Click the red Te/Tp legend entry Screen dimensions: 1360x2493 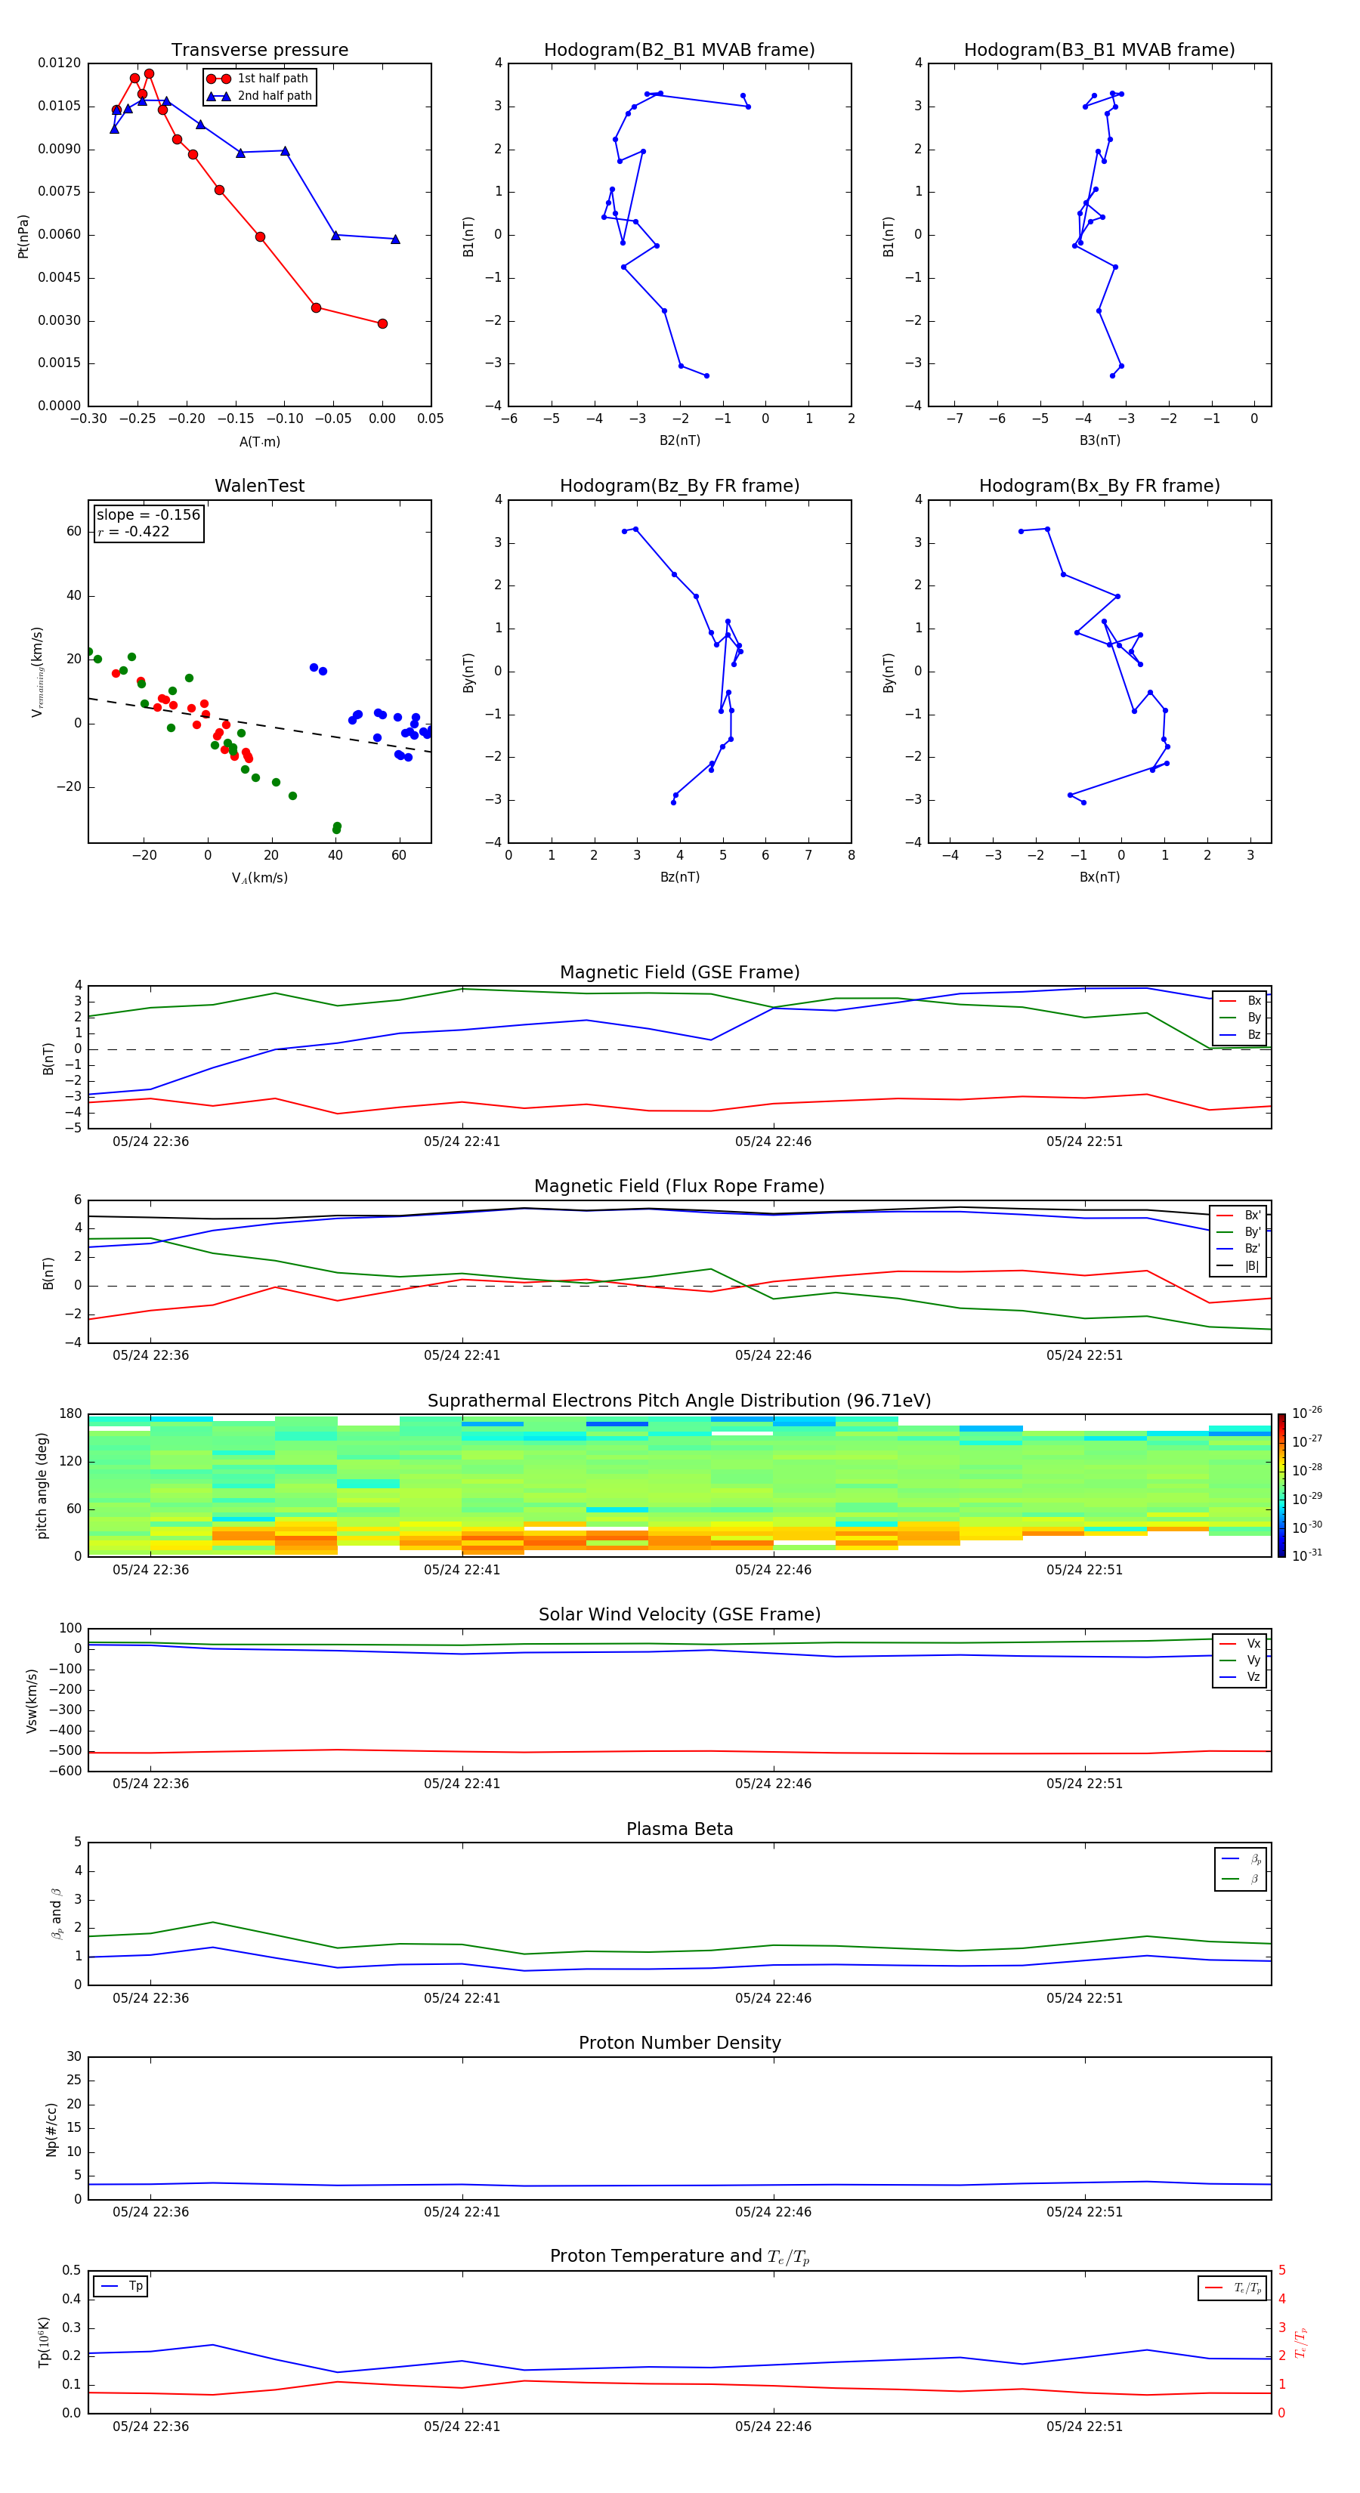tap(1233, 2288)
